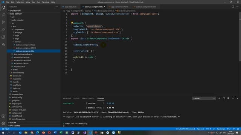Image resolution: width=241 pixels, height=135 pixels.
Task: Click 'Spaces: 2' indentation in status bar
Action: click(x=201, y=129)
